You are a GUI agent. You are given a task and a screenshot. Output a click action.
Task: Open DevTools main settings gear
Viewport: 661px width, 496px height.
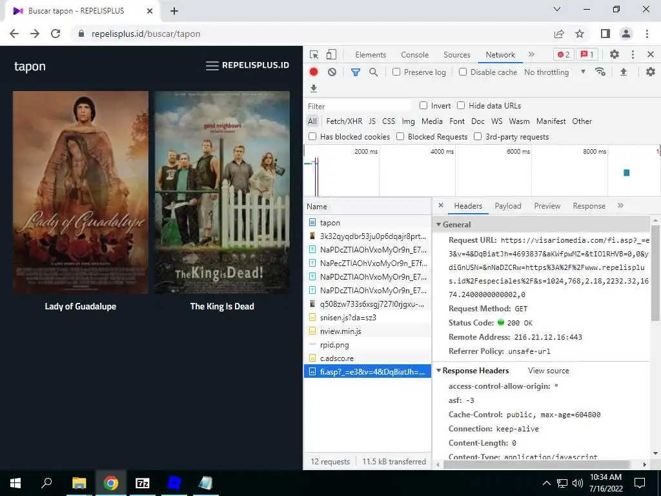(x=615, y=54)
